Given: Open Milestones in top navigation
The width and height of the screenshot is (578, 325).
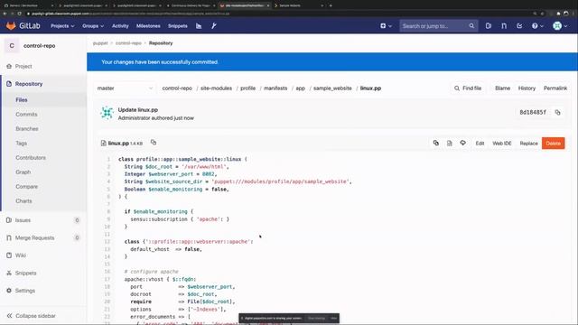Looking at the screenshot, I should click(x=148, y=26).
